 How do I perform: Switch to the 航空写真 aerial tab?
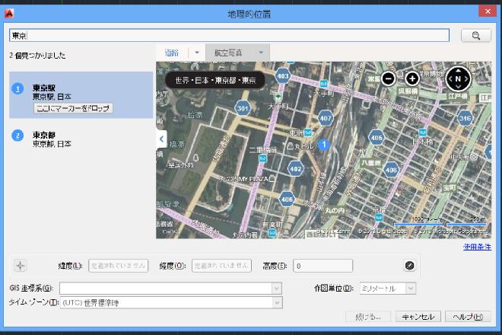(228, 53)
